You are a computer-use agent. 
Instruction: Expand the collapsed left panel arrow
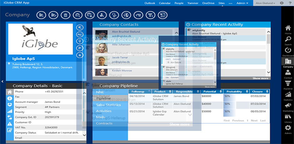(x=2, y=81)
